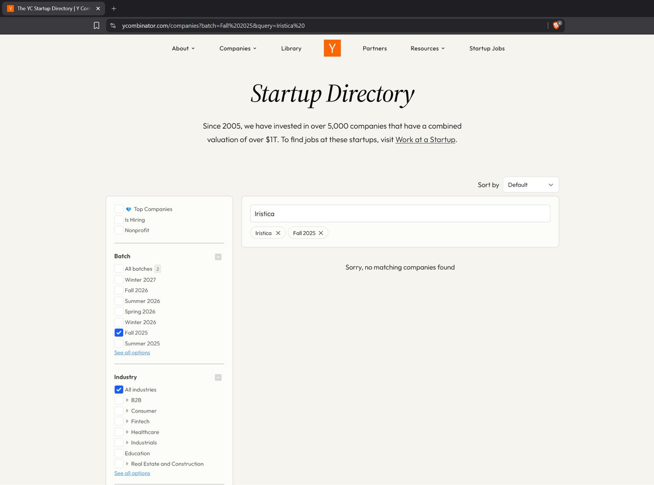
Task: Remove the Iristica filter chip
Action: tap(278, 233)
